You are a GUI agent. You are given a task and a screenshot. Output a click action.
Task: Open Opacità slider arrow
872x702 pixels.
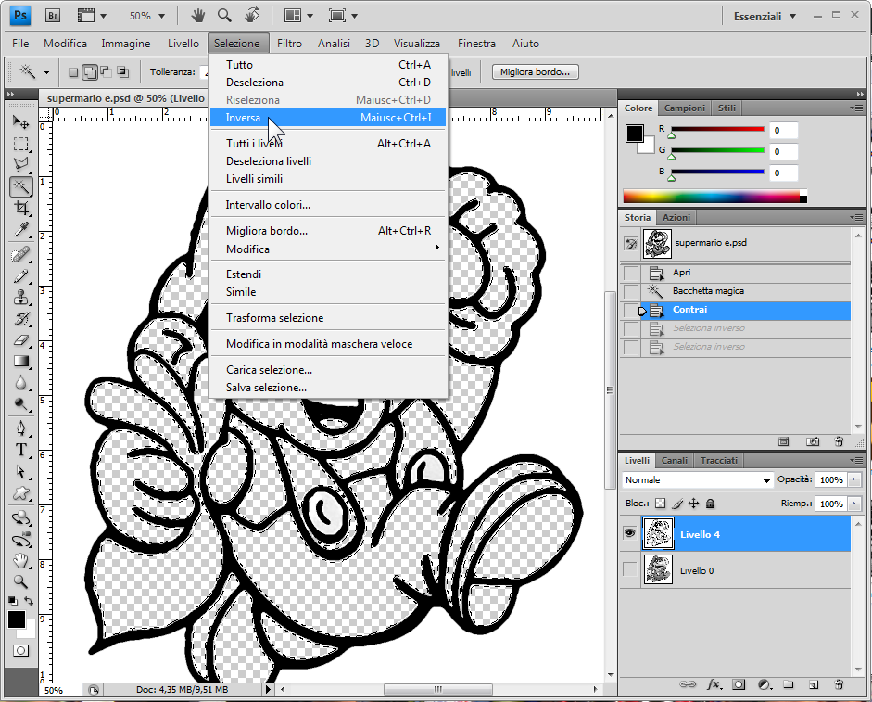pyautogui.click(x=854, y=479)
